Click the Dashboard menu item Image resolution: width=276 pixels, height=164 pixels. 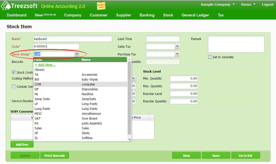17,15
